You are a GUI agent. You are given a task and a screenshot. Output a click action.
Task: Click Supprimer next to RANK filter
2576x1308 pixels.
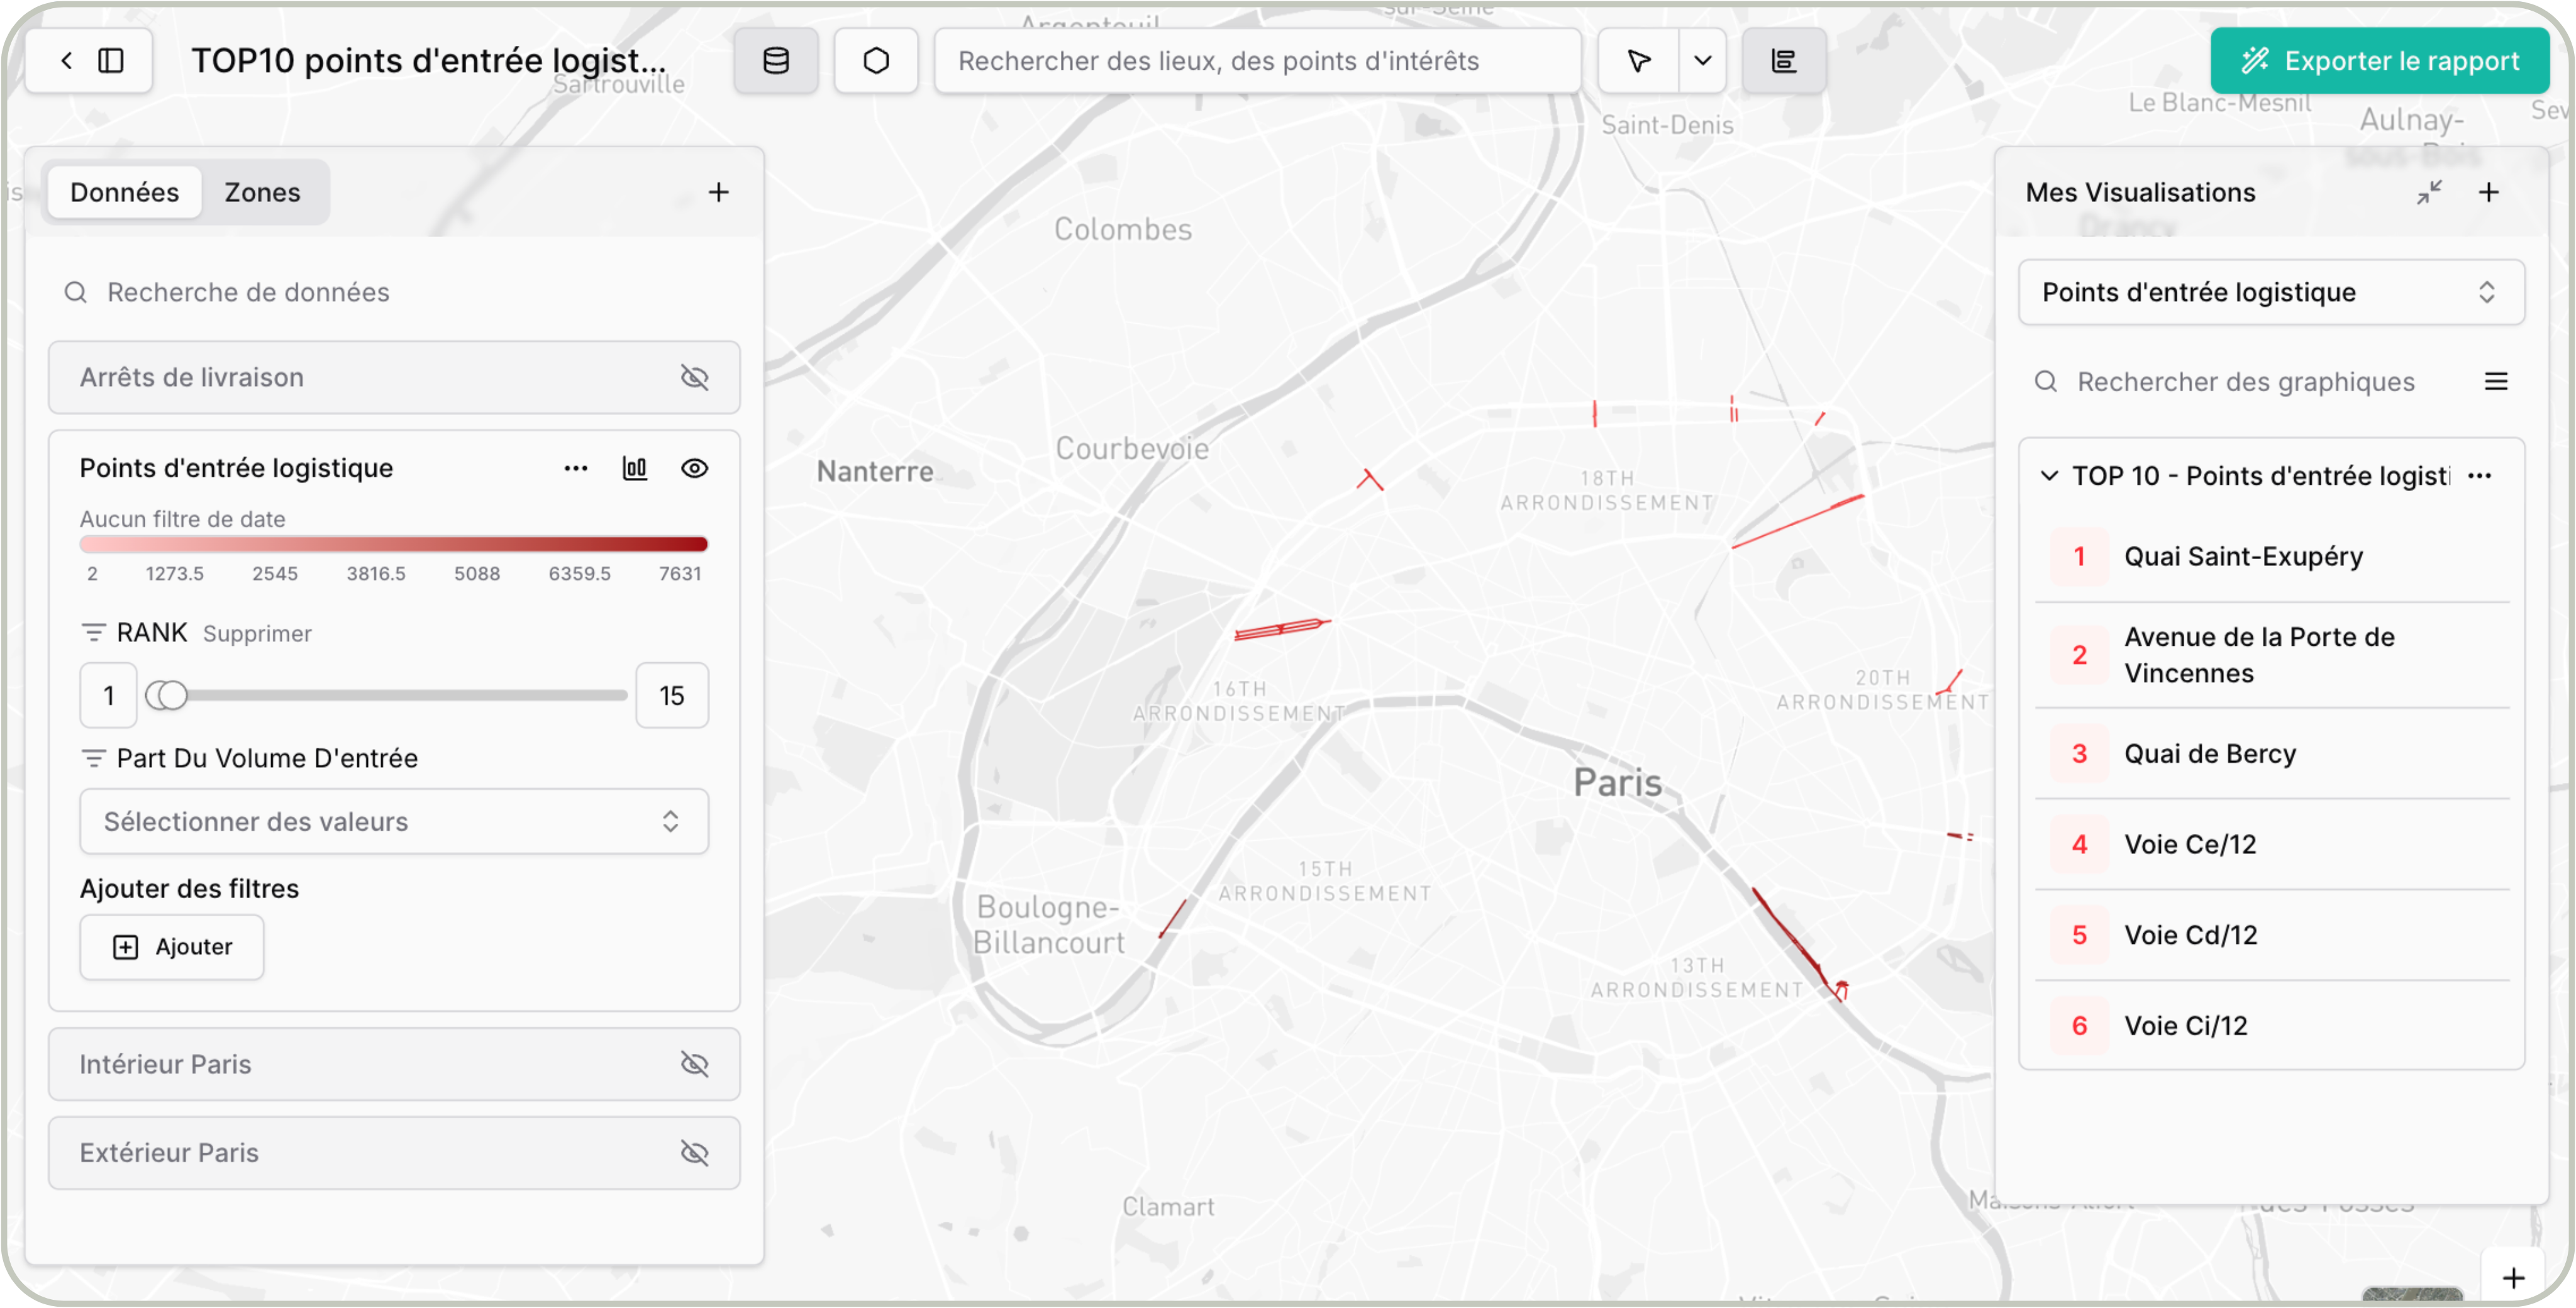[x=257, y=634]
